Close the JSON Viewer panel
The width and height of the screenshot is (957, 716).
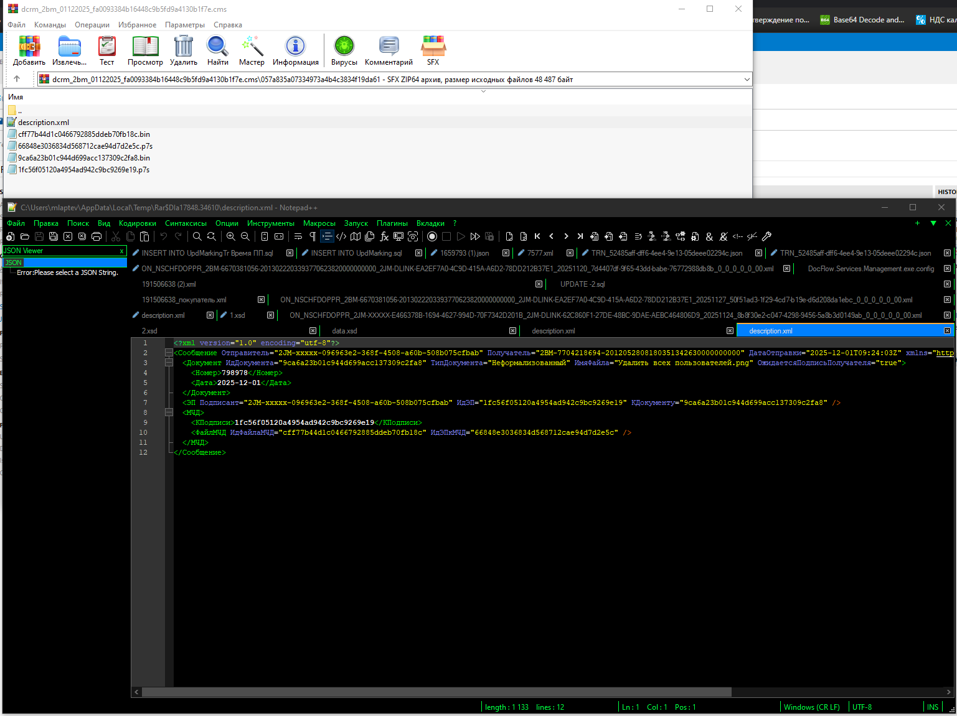tap(121, 251)
